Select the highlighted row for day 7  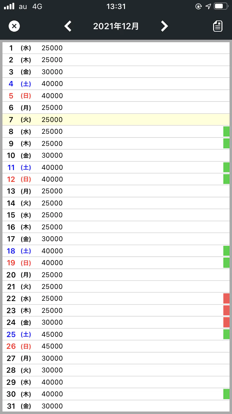[116, 119]
